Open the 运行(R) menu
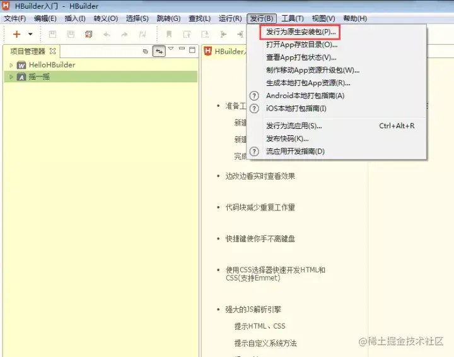 pyautogui.click(x=230, y=18)
